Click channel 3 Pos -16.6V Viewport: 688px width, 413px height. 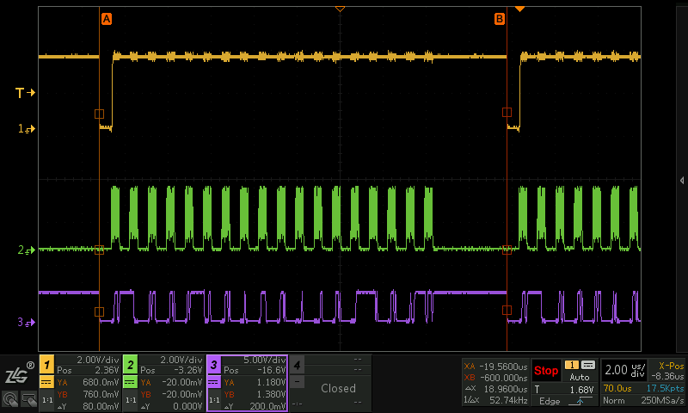(255, 371)
